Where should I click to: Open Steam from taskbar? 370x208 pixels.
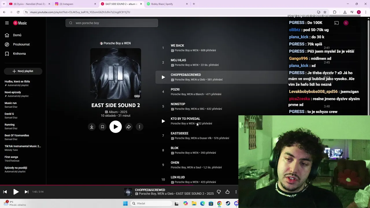[228, 203]
